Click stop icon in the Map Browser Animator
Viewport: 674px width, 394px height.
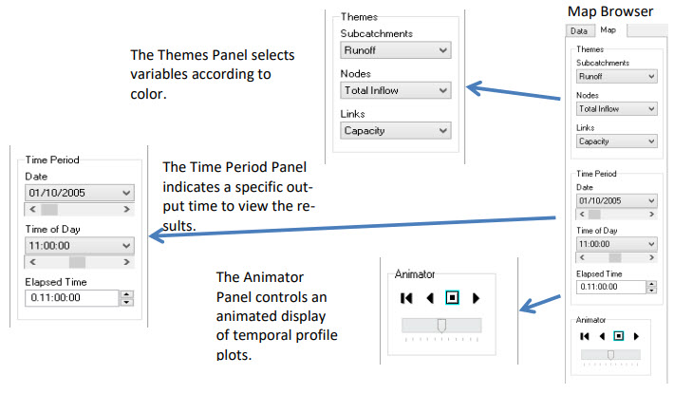tap(619, 336)
